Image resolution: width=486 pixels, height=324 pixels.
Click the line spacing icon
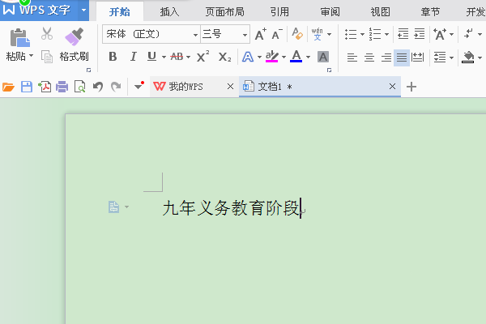pyautogui.click(x=440, y=58)
